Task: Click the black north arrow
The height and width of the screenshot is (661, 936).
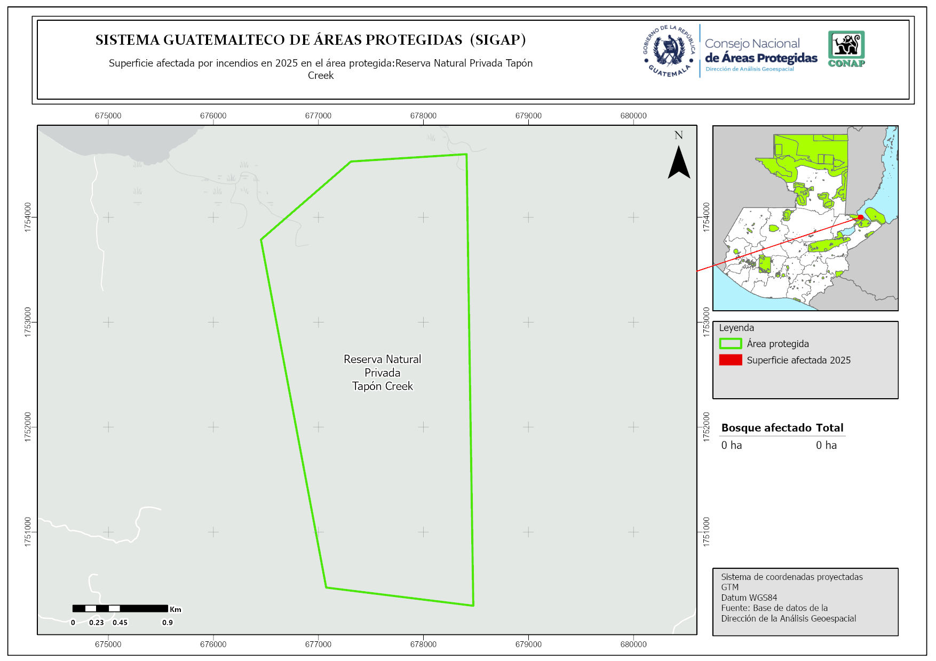Action: click(x=679, y=162)
